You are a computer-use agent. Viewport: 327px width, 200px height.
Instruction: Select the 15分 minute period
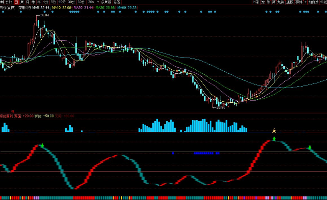tap(62, 2)
